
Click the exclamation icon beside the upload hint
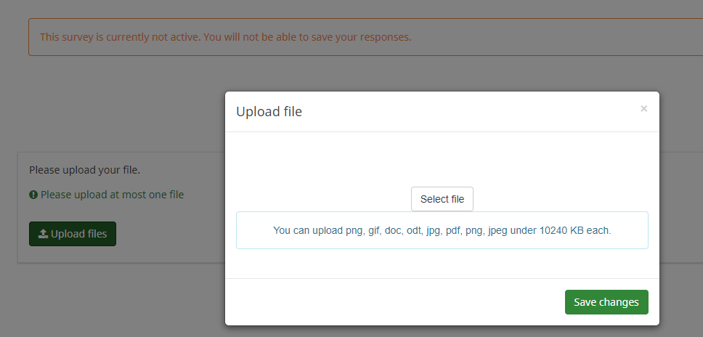(x=33, y=195)
